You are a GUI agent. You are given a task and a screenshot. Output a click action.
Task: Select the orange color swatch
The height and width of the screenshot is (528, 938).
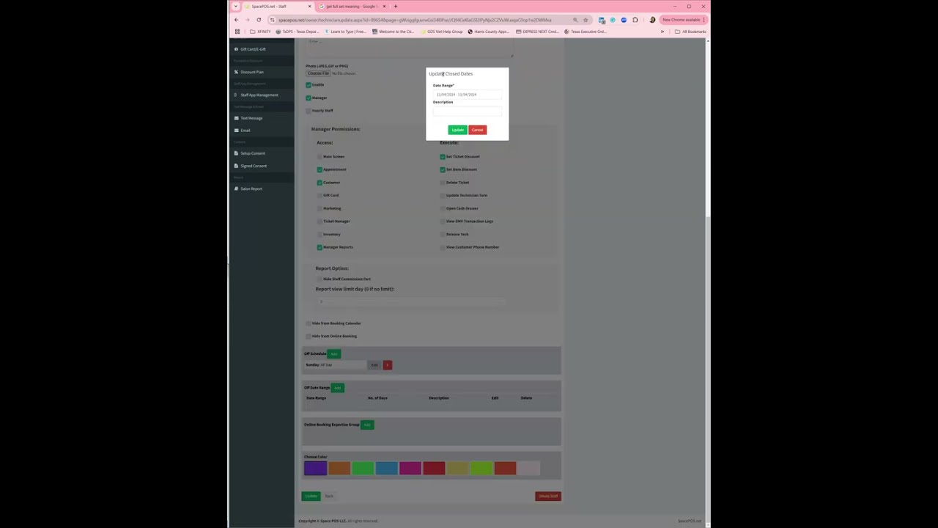(x=339, y=468)
